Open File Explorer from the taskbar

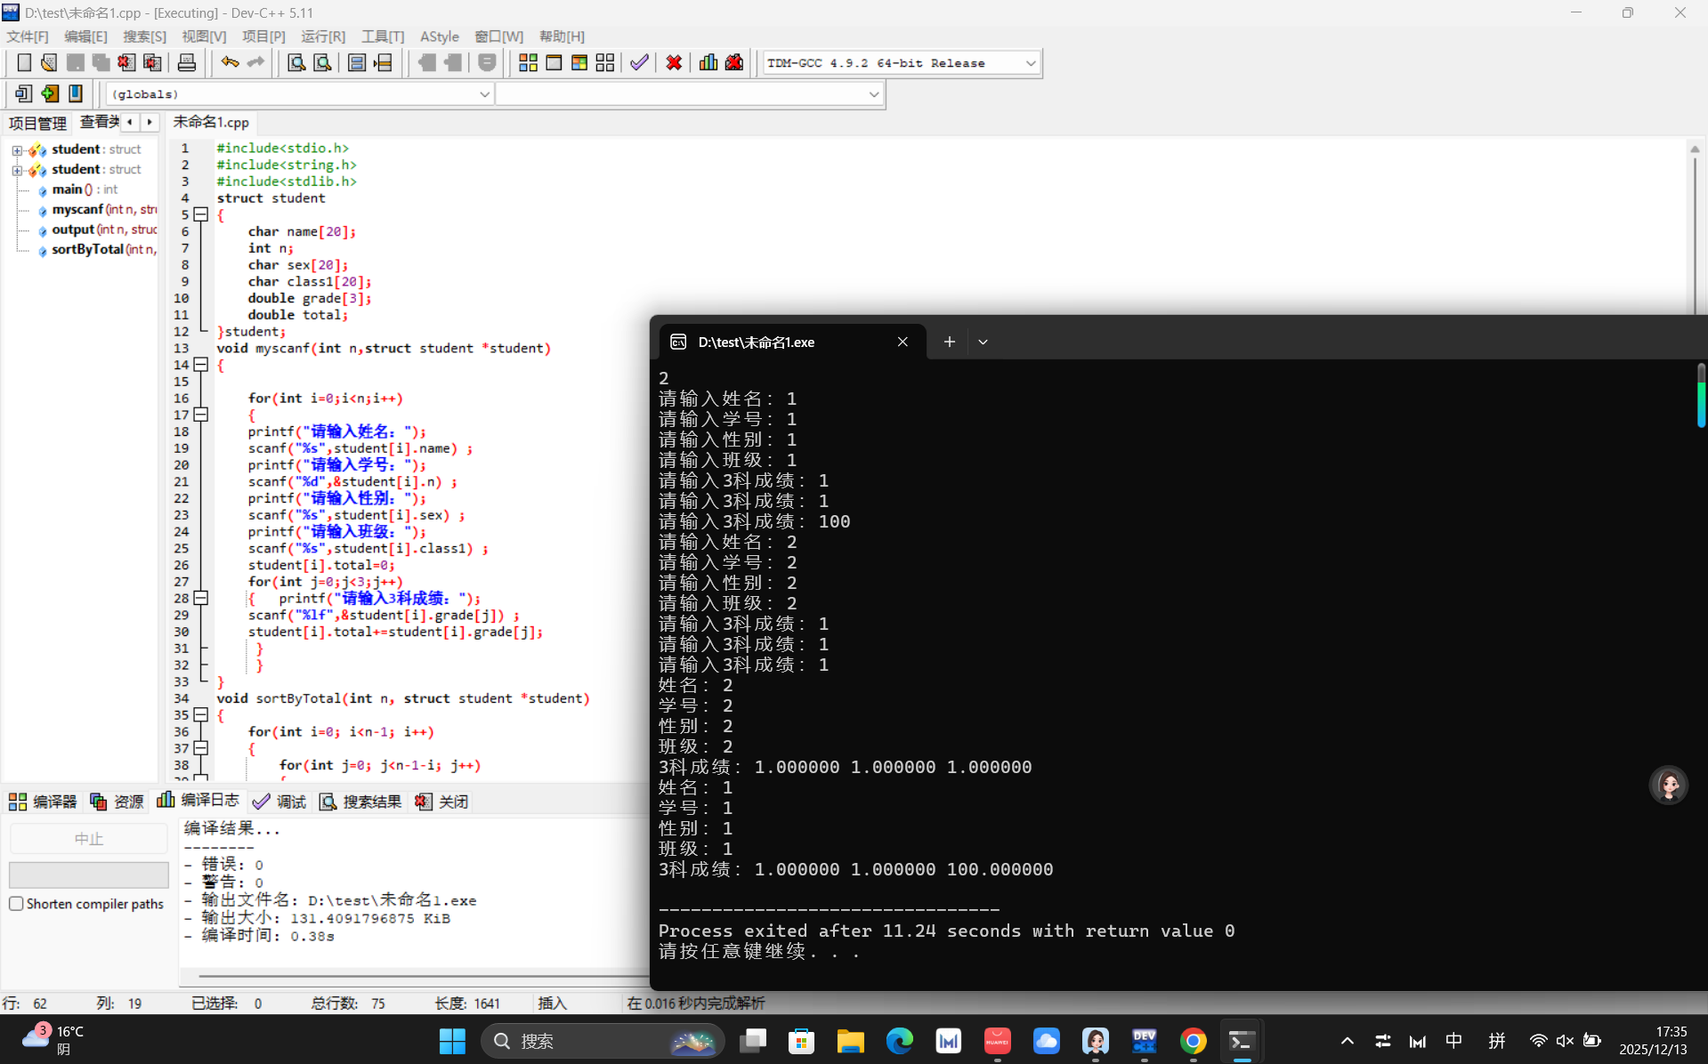click(x=850, y=1041)
